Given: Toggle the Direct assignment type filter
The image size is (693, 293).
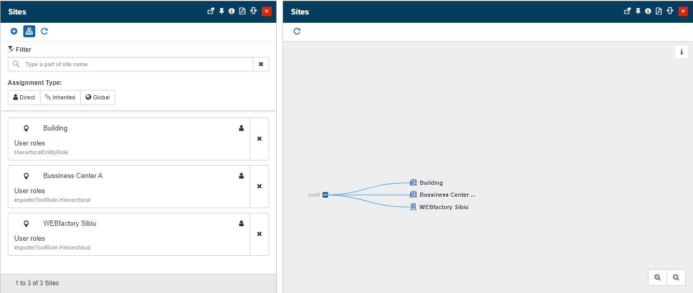Looking at the screenshot, I should tap(24, 97).
